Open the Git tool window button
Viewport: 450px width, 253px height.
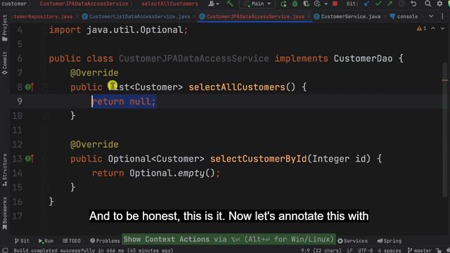22,240
